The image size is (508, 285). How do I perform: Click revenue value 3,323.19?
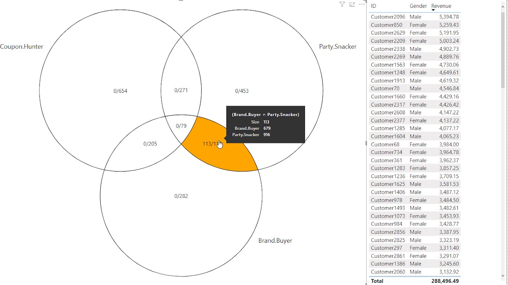449,240
